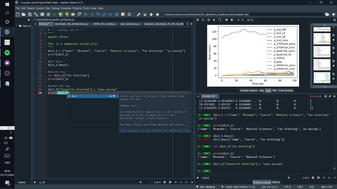This screenshot has height=189, width=337.
Task: Click Save all files toolbar icon
Action: tap(36, 14)
